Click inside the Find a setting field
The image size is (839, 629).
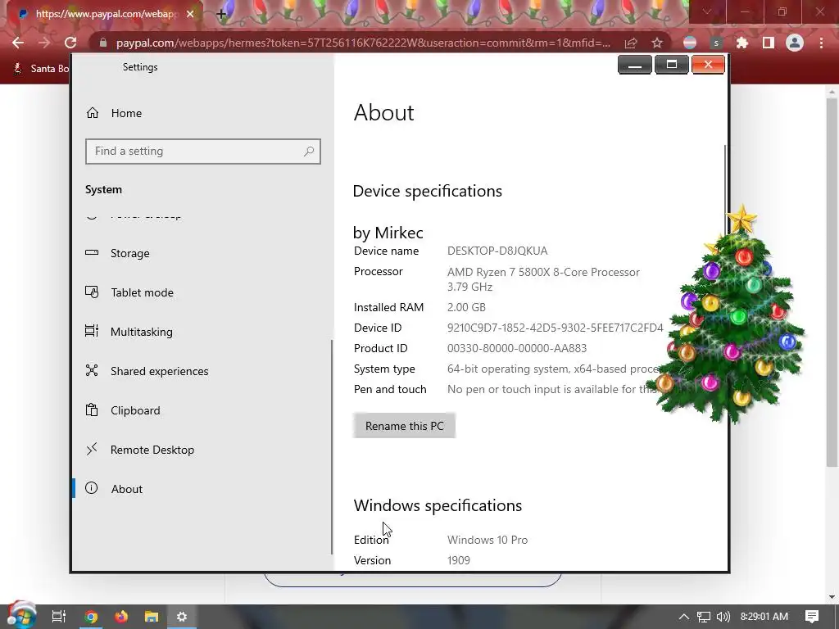[203, 152]
